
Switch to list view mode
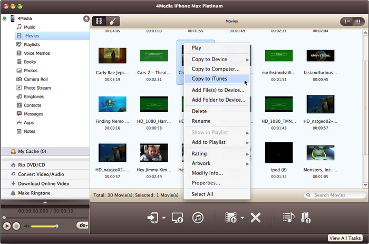(347, 22)
